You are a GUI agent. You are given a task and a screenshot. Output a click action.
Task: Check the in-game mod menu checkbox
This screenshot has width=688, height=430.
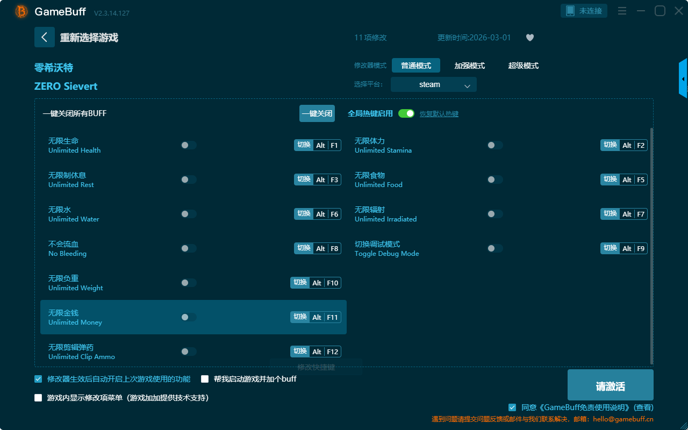click(38, 398)
